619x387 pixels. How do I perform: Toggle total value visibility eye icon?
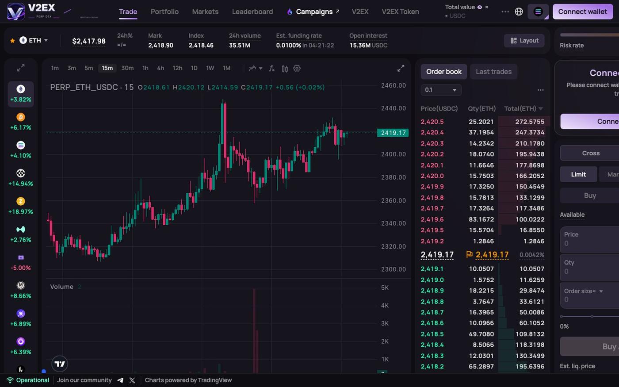pos(480,7)
